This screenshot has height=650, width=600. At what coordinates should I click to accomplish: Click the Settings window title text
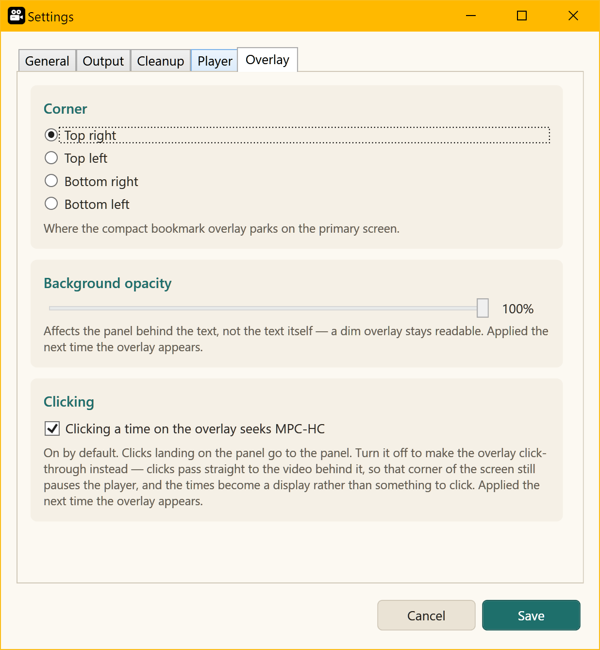[x=50, y=17]
